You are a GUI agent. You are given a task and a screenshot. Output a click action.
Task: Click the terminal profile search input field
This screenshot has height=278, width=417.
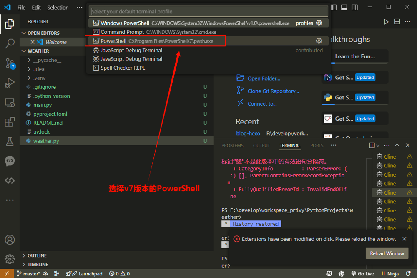coord(208,12)
